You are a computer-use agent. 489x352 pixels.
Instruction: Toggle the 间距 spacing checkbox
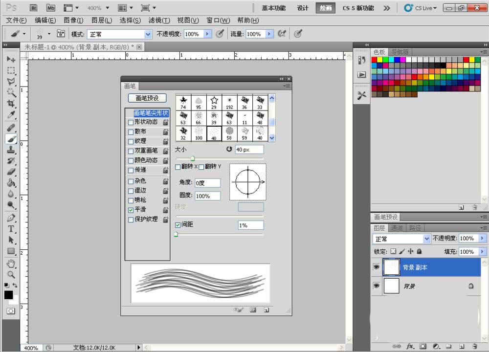178,225
